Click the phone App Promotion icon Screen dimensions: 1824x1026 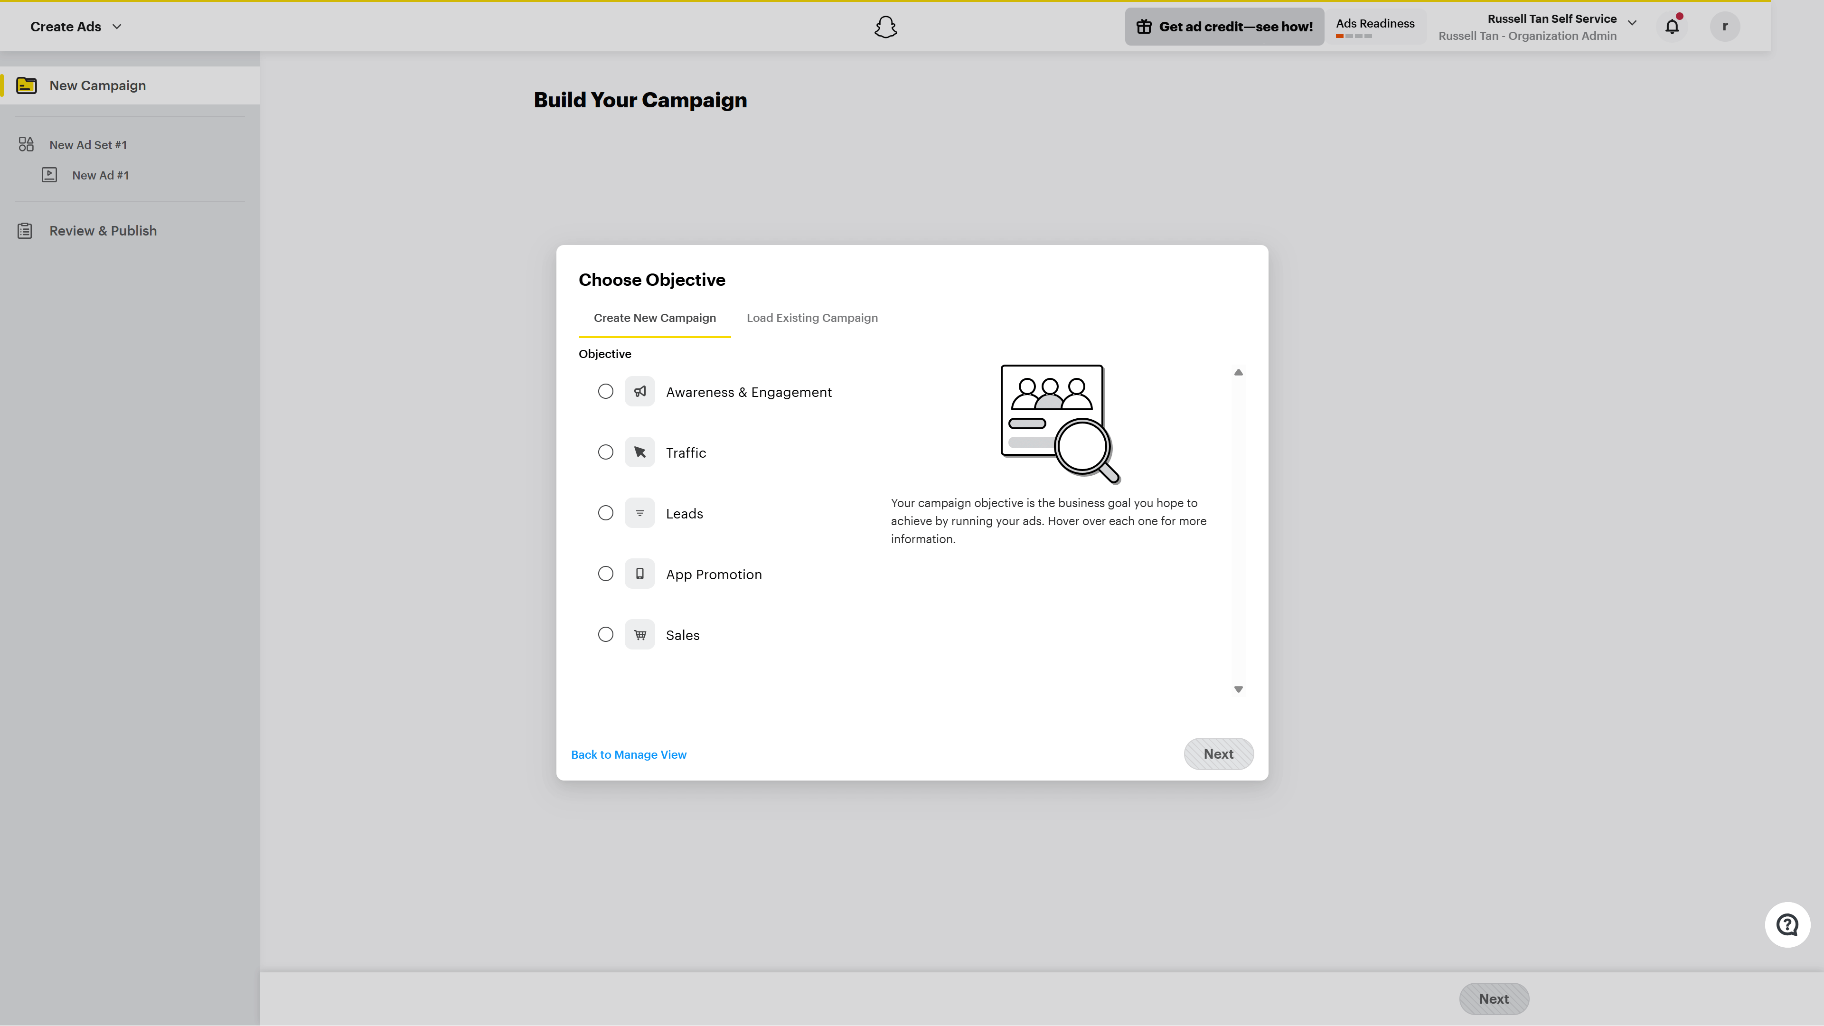click(x=639, y=574)
